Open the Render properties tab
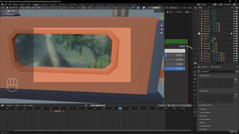This screenshot has width=239, height=134. (195, 72)
